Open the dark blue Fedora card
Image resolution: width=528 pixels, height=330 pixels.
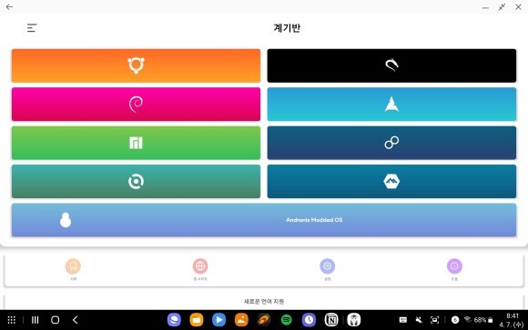coord(391,143)
